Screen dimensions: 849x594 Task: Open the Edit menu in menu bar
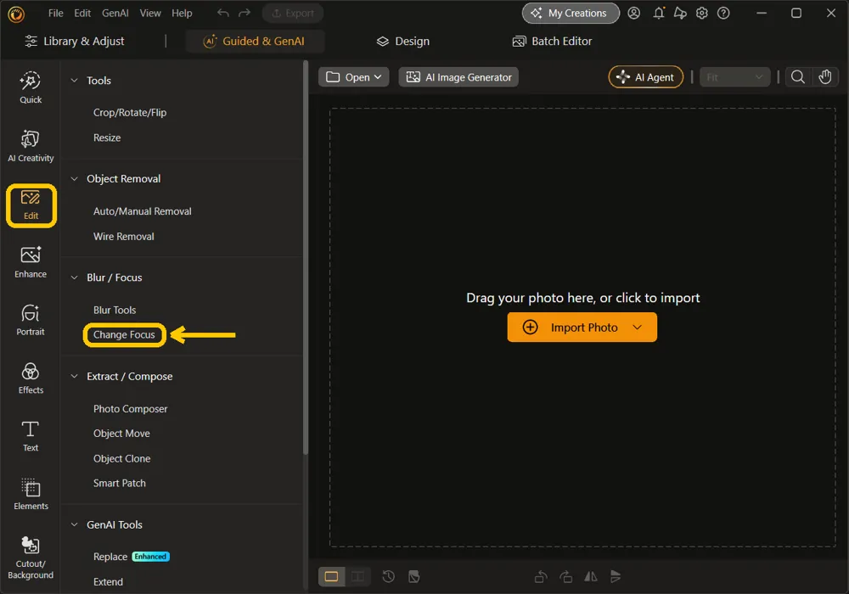[x=82, y=13]
